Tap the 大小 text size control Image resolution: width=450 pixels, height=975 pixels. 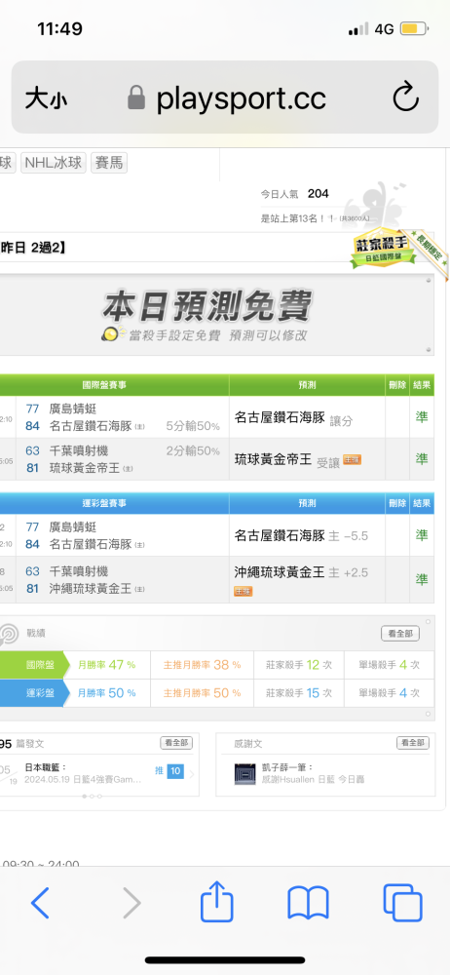pyautogui.click(x=46, y=98)
